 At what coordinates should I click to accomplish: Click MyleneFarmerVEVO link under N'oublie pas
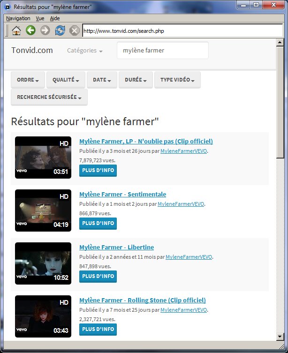coord(183,151)
